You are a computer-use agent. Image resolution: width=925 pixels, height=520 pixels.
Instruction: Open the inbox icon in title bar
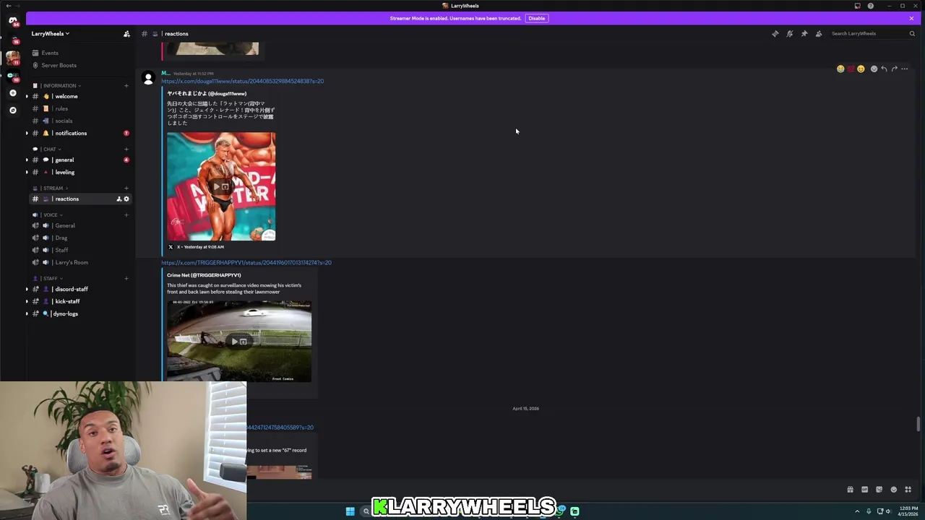[857, 6]
